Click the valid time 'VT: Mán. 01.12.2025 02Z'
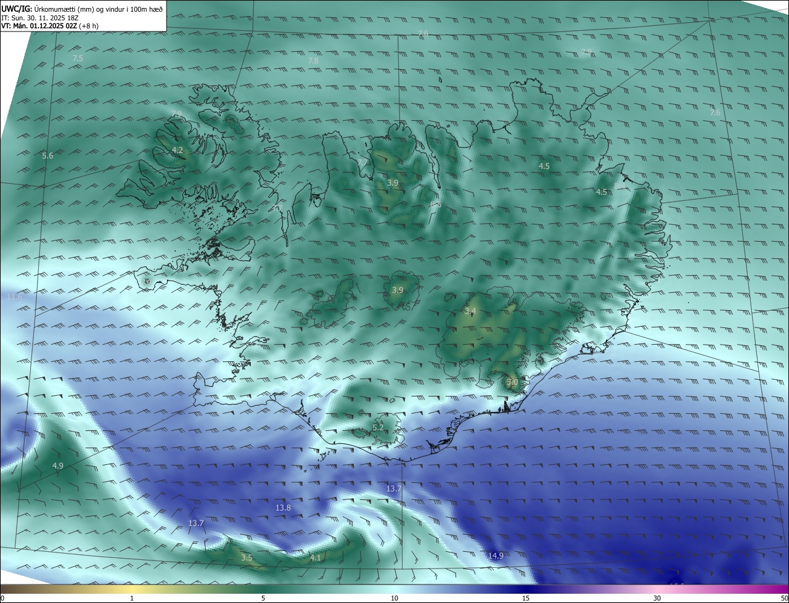Viewport: 789px width, 603px height. point(39,26)
